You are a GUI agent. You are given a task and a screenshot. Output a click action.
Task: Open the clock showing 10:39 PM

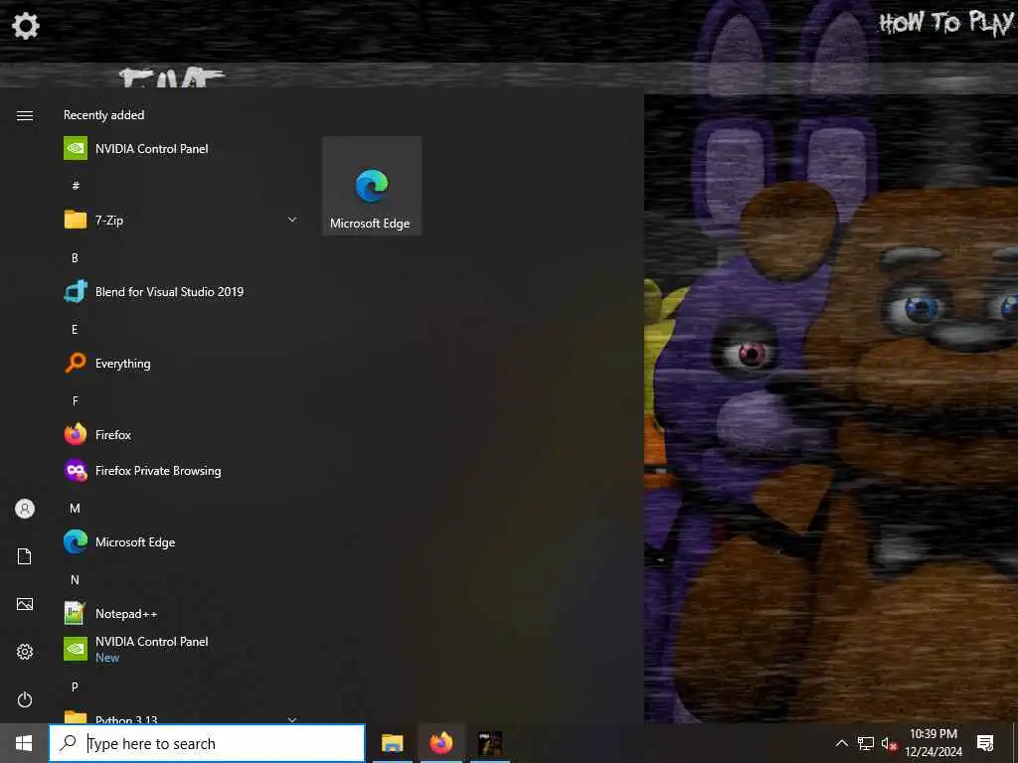(x=933, y=743)
